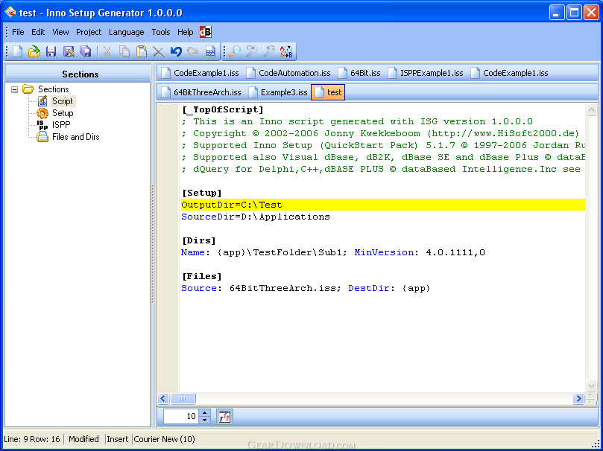603x451 pixels.
Task: Switch to the 64BitThreeArch.iss tab
Action: (201, 92)
